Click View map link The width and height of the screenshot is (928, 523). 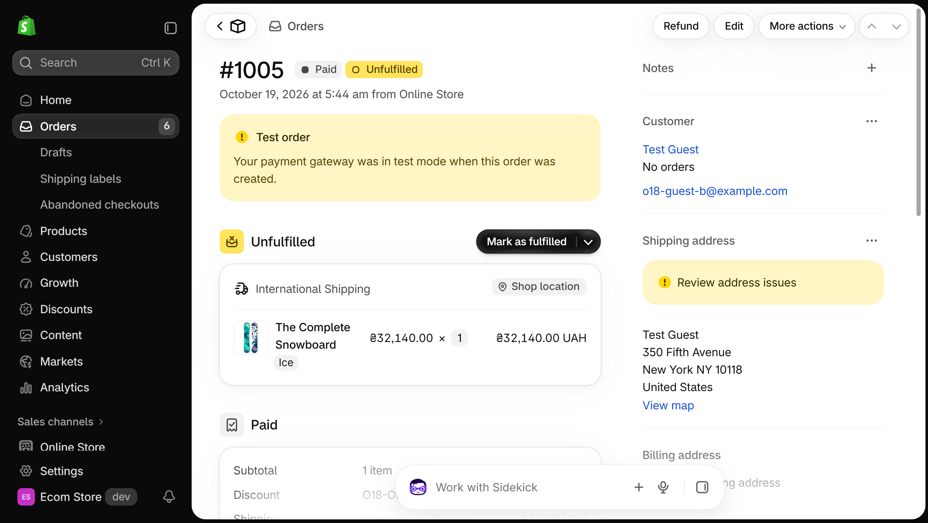(668, 406)
